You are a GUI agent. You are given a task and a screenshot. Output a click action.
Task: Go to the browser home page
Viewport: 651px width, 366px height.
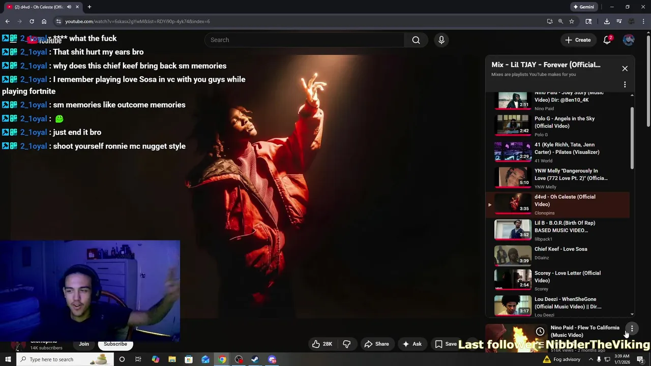click(44, 21)
